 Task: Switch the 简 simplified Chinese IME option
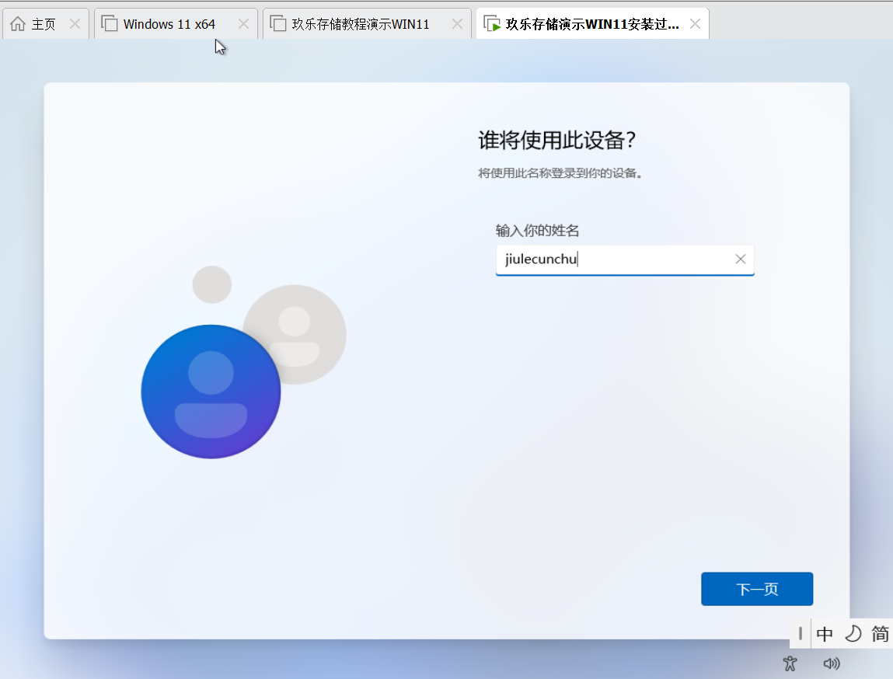point(880,633)
